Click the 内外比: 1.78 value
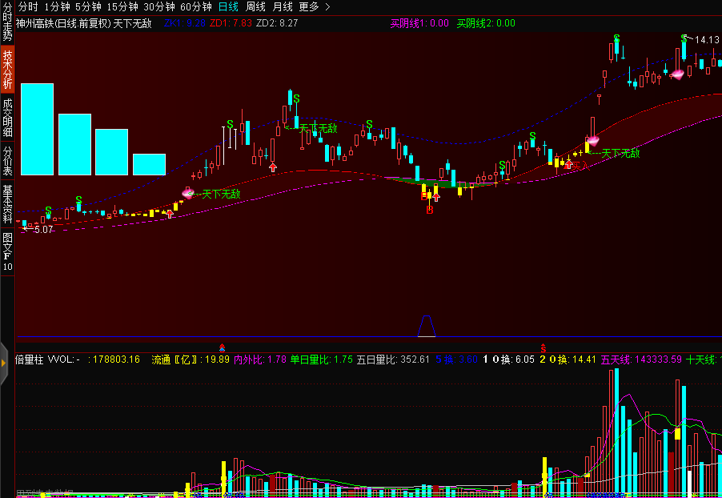 (260, 359)
